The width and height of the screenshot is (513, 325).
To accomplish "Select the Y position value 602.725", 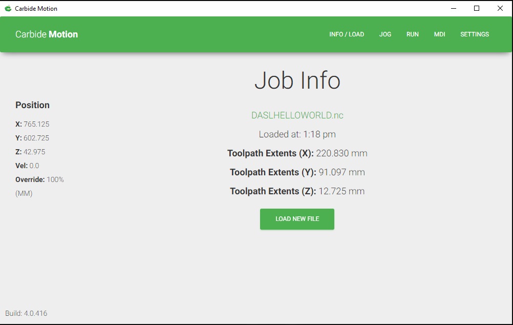I will [36, 138].
